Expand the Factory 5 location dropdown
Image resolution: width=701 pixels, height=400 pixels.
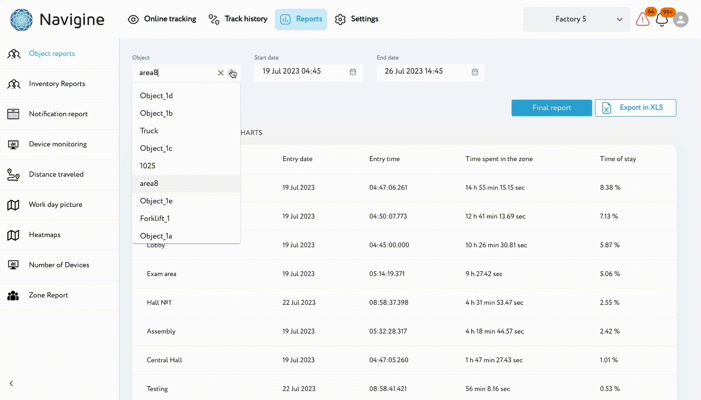click(576, 19)
